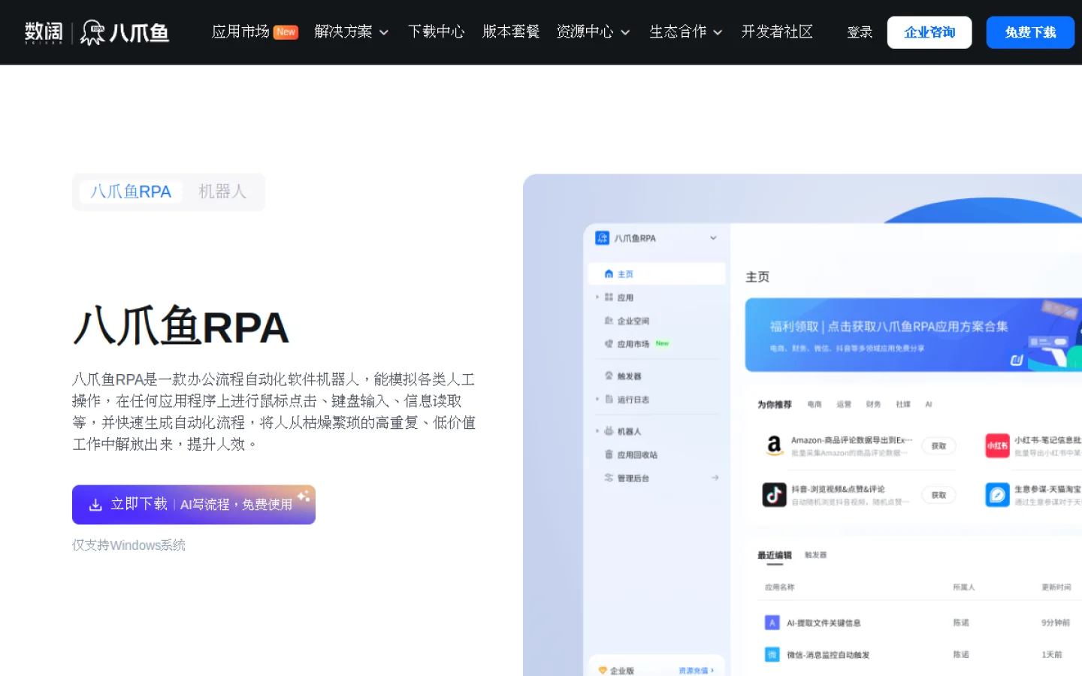The height and width of the screenshot is (676, 1082).
Task: Go to 下载中心 page
Action: coord(436,32)
